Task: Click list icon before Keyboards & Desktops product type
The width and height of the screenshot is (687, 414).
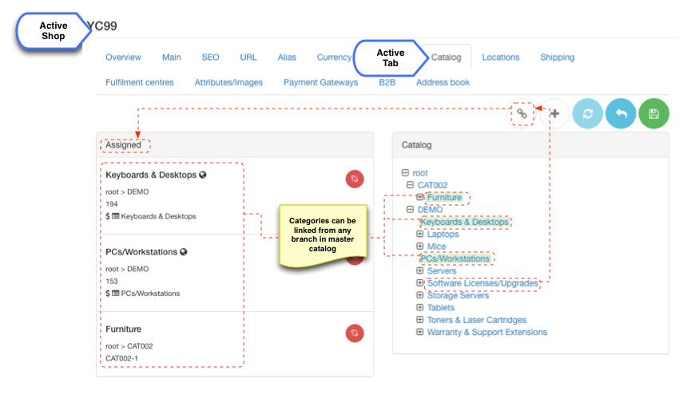Action: pyautogui.click(x=116, y=216)
